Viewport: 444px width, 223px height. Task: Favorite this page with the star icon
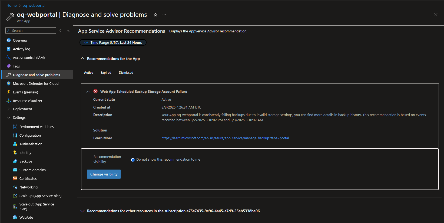coord(155,15)
